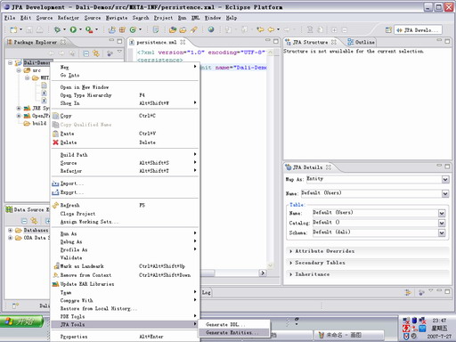
Task: Expand the ODA Data Sources node
Action: pyautogui.click(x=11, y=238)
